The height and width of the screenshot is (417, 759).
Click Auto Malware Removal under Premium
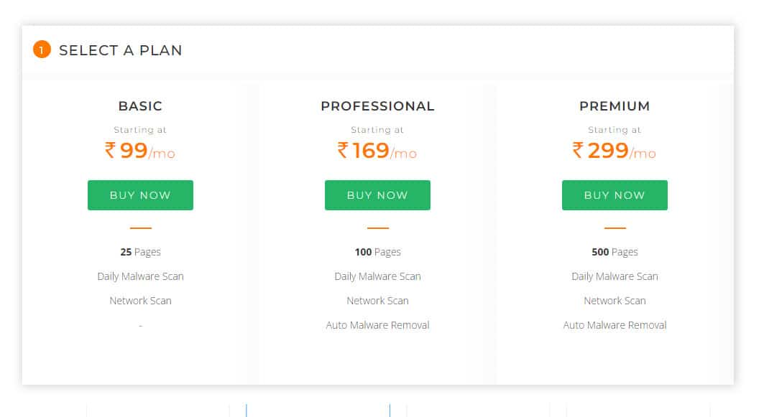tap(615, 325)
